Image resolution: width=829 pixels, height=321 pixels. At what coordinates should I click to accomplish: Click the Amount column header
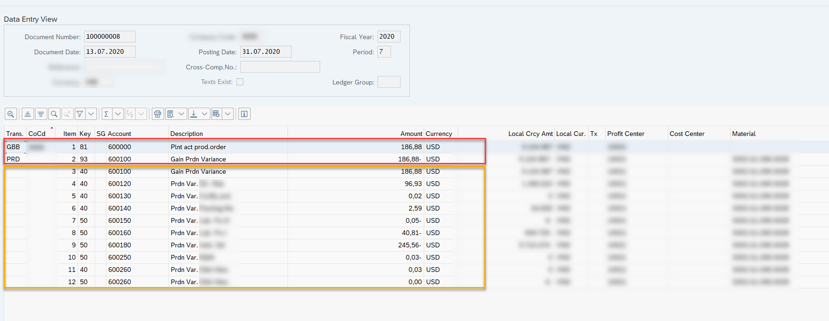pos(411,134)
